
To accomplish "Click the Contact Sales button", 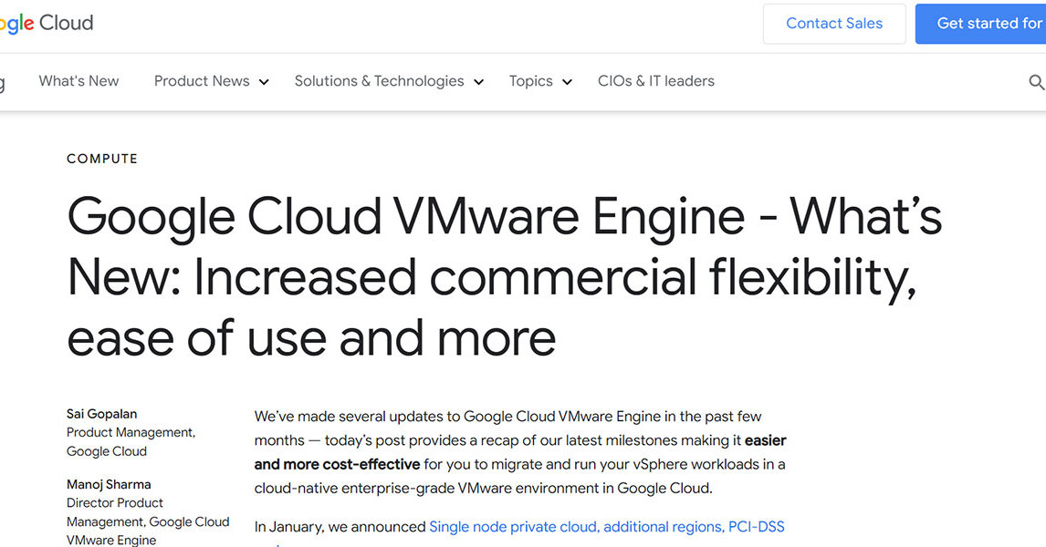I will (x=833, y=24).
